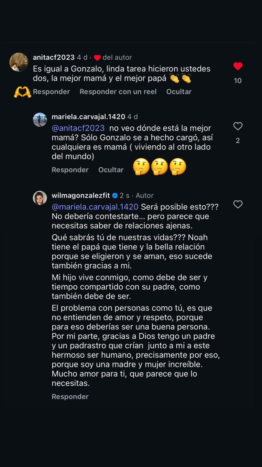
Task: Open anitacf2023's profile picture
Action: point(19,62)
